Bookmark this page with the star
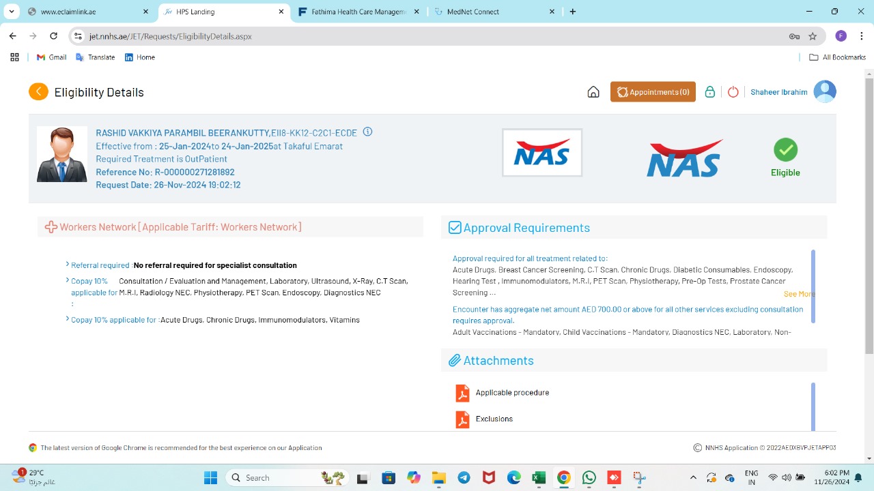The image size is (874, 491). pos(813,36)
